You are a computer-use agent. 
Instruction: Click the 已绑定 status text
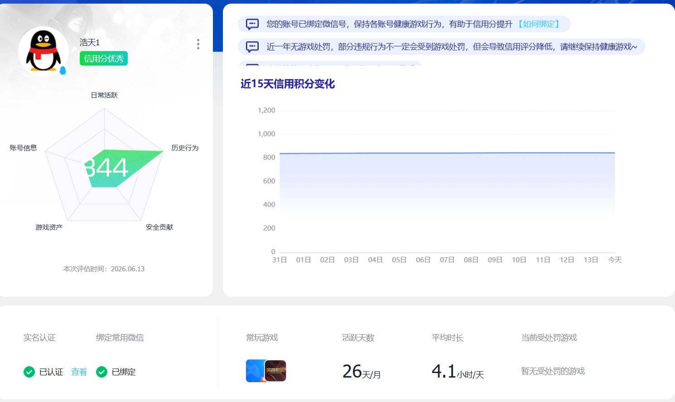pos(124,372)
